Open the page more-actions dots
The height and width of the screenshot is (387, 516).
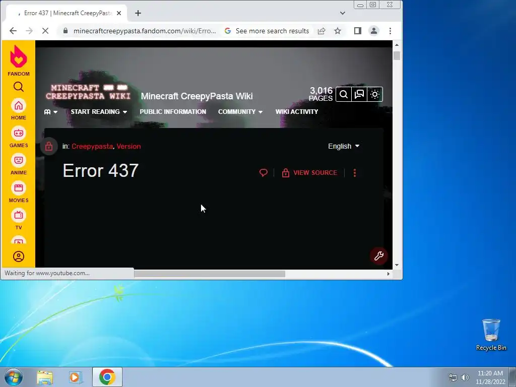coord(354,173)
